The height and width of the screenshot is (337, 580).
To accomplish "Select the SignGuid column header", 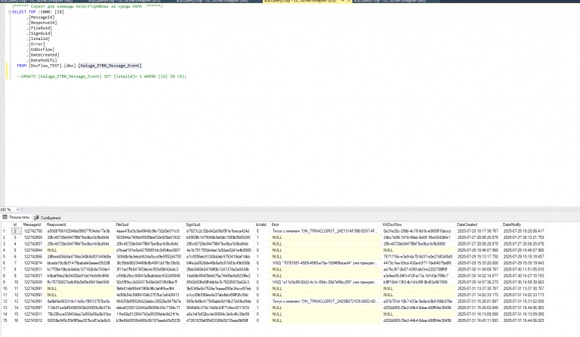I will (x=219, y=224).
